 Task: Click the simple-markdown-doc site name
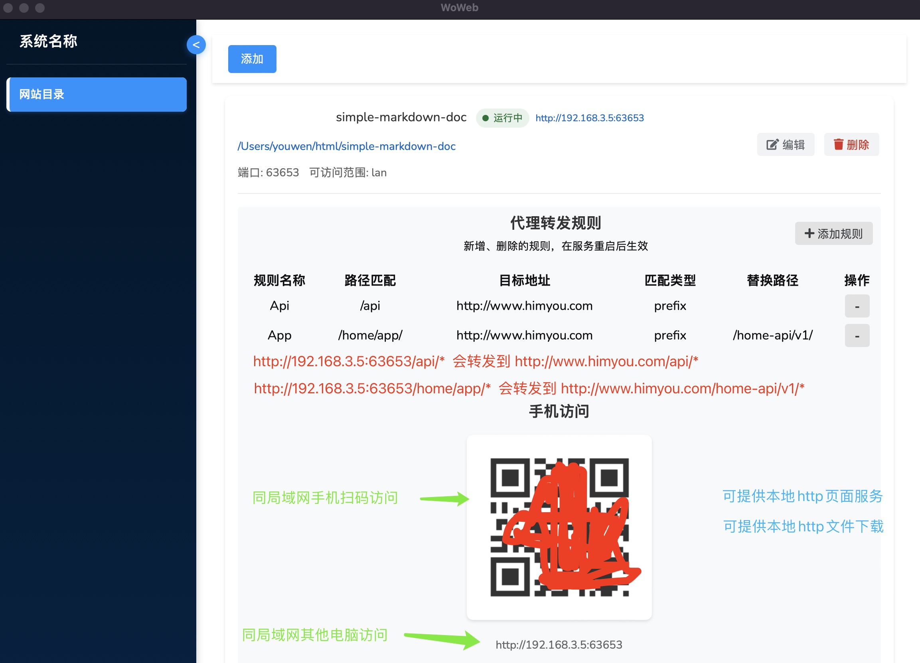pyautogui.click(x=401, y=117)
